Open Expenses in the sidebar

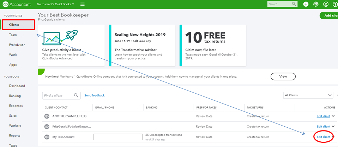[x=16, y=106]
